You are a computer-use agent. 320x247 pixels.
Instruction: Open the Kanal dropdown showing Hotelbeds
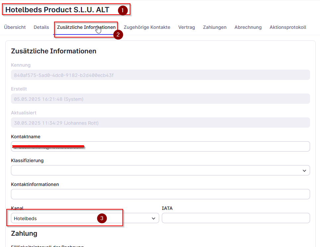[85, 218]
